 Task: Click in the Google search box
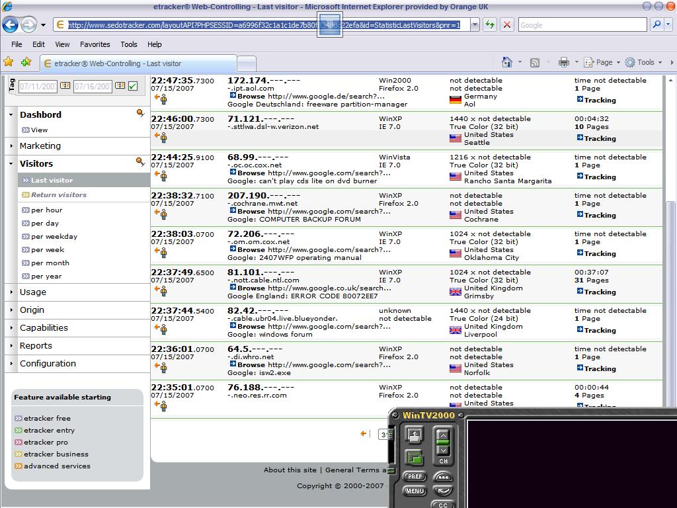(582, 24)
